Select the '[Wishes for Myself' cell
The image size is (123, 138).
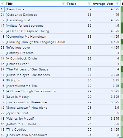36,119
